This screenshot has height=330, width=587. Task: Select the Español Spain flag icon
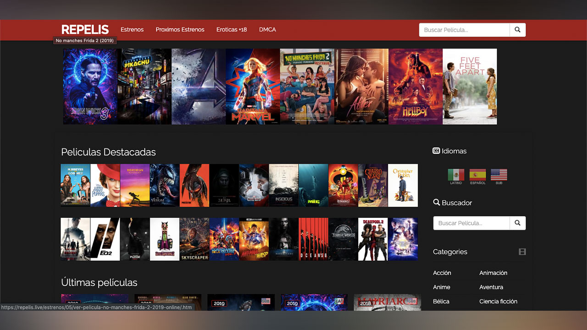(477, 175)
